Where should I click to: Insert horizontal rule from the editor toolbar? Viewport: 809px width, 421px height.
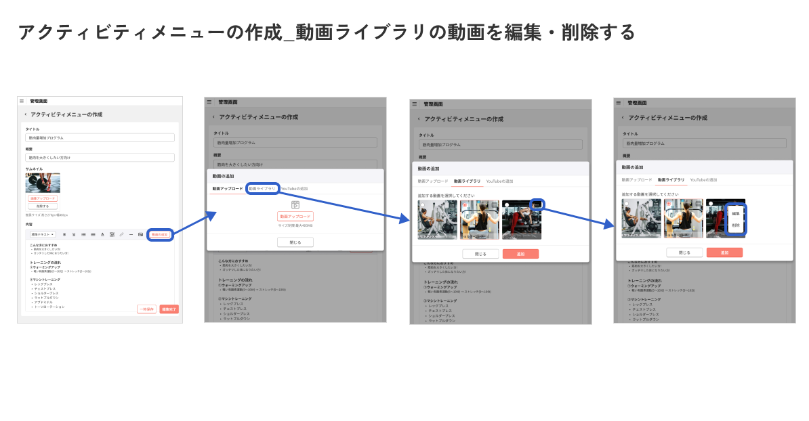tap(131, 234)
